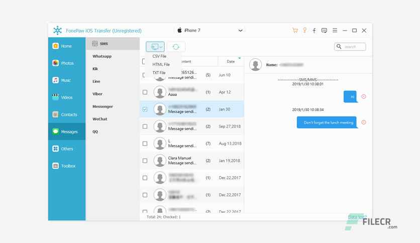This screenshot has height=243, width=420.
Task: Open the Others section
Action: coord(67,149)
